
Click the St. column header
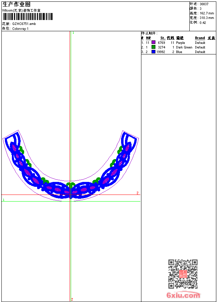click(x=163, y=38)
